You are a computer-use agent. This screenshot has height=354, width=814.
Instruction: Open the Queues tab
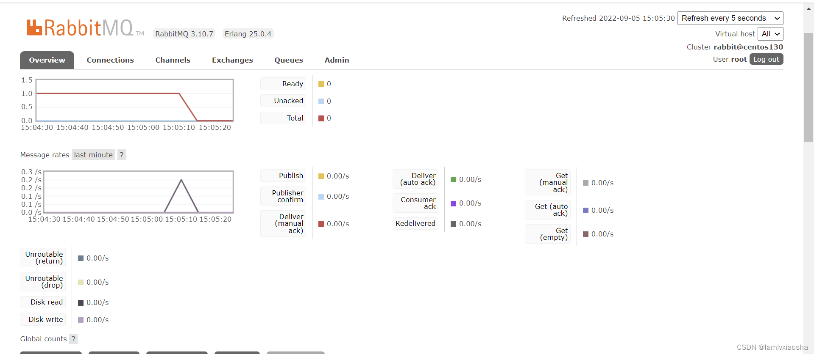coord(289,60)
